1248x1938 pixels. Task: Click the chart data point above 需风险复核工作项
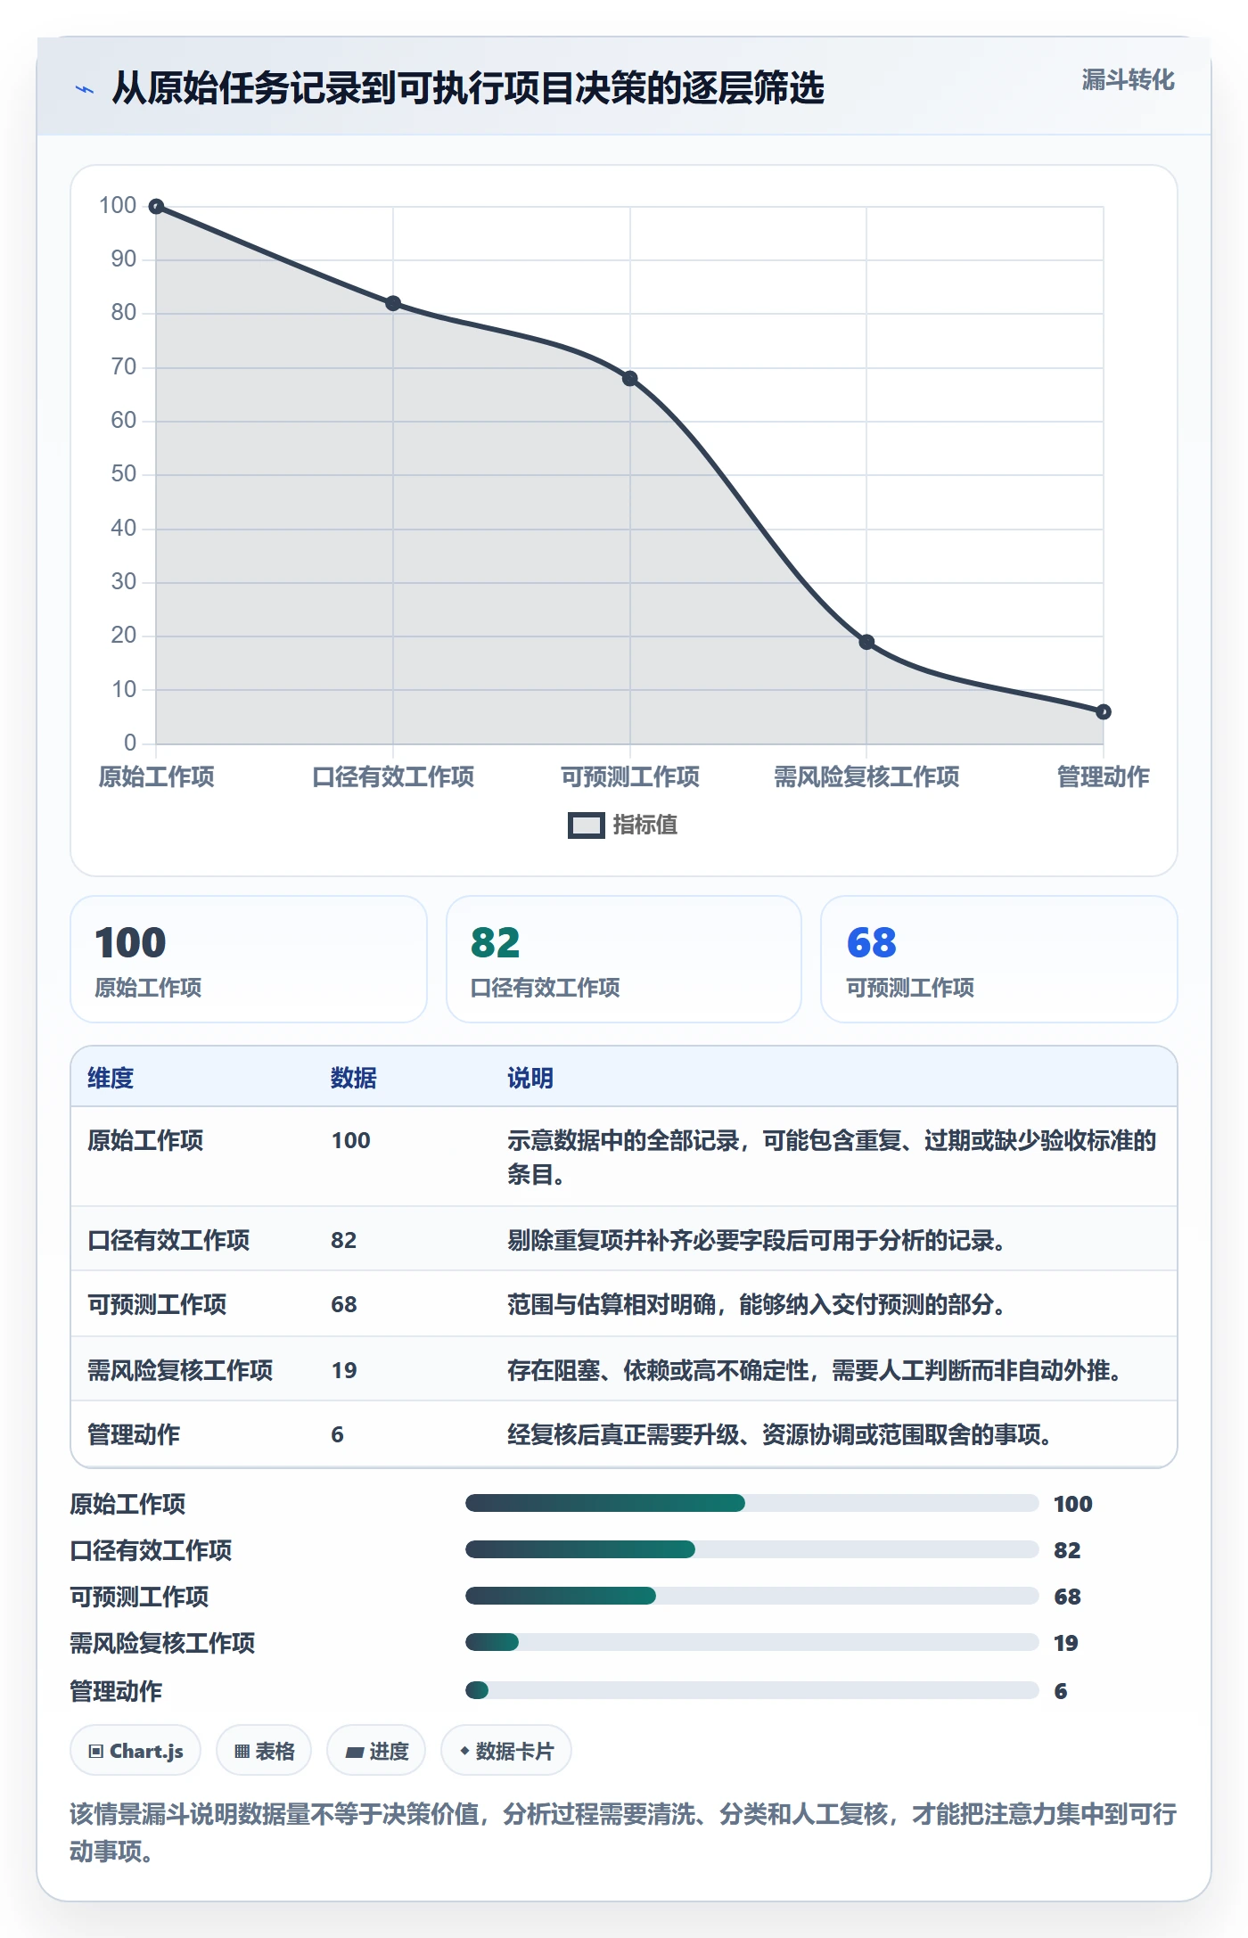click(866, 642)
